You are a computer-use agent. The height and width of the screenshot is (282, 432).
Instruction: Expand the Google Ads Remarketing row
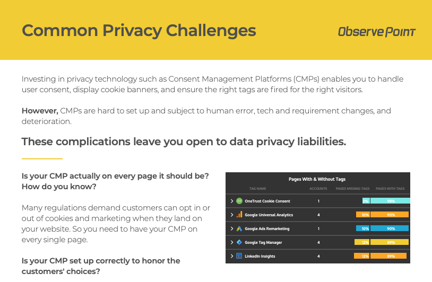point(232,228)
